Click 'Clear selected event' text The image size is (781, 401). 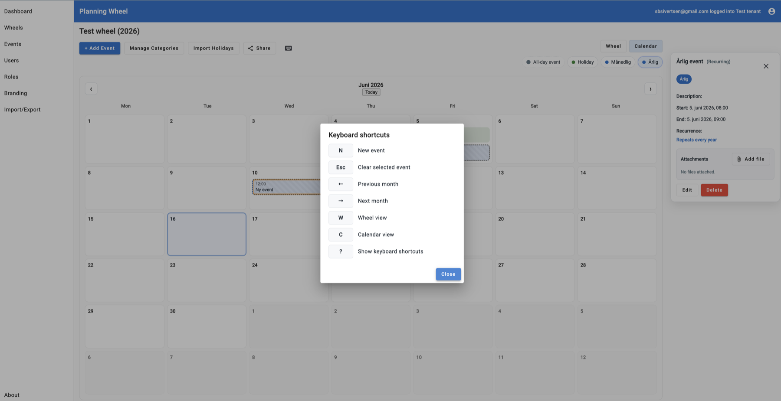[x=384, y=167]
